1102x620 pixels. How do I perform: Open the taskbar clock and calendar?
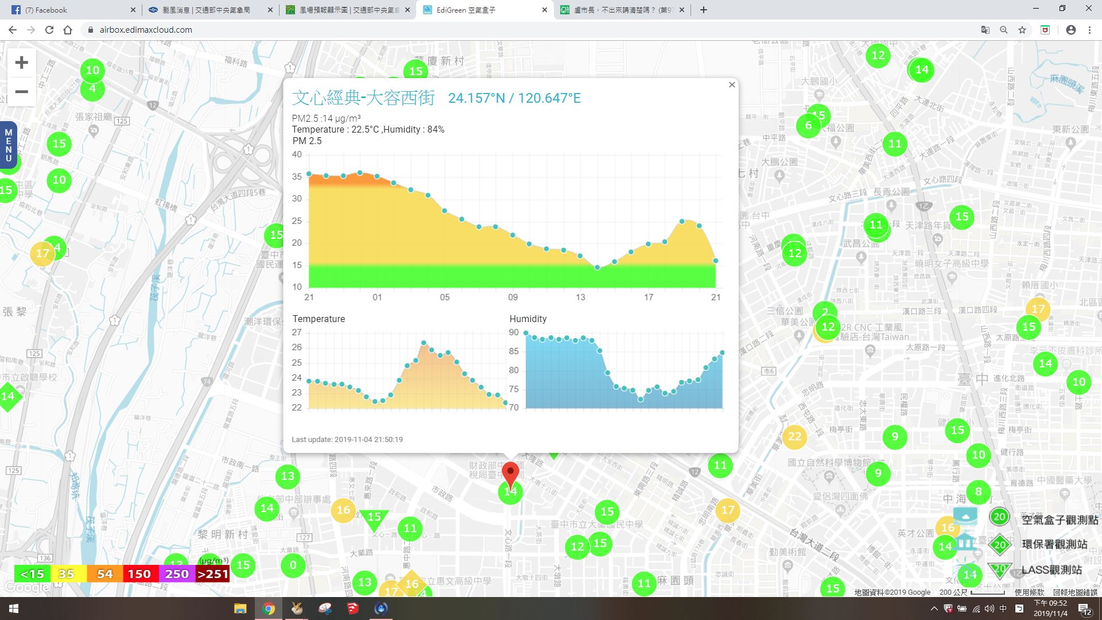(x=1050, y=609)
